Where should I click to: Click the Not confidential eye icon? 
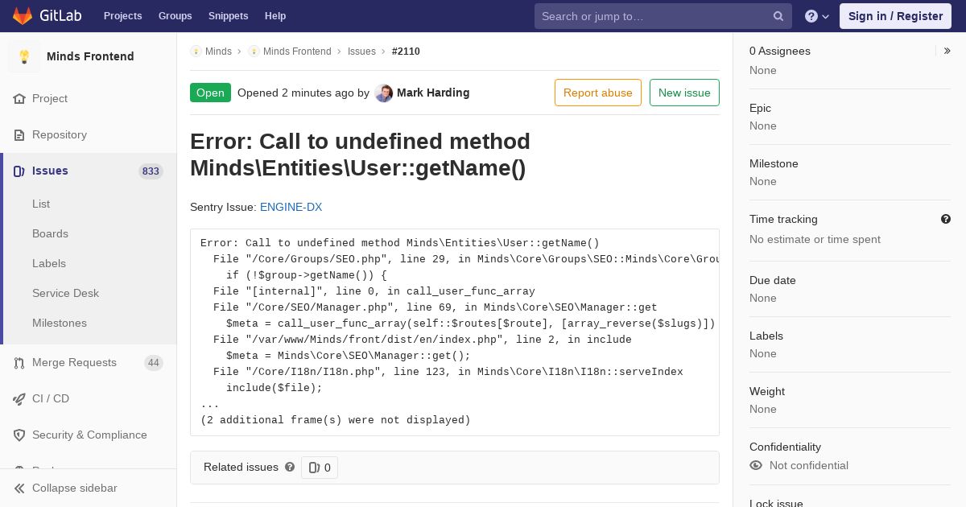pyautogui.click(x=756, y=465)
